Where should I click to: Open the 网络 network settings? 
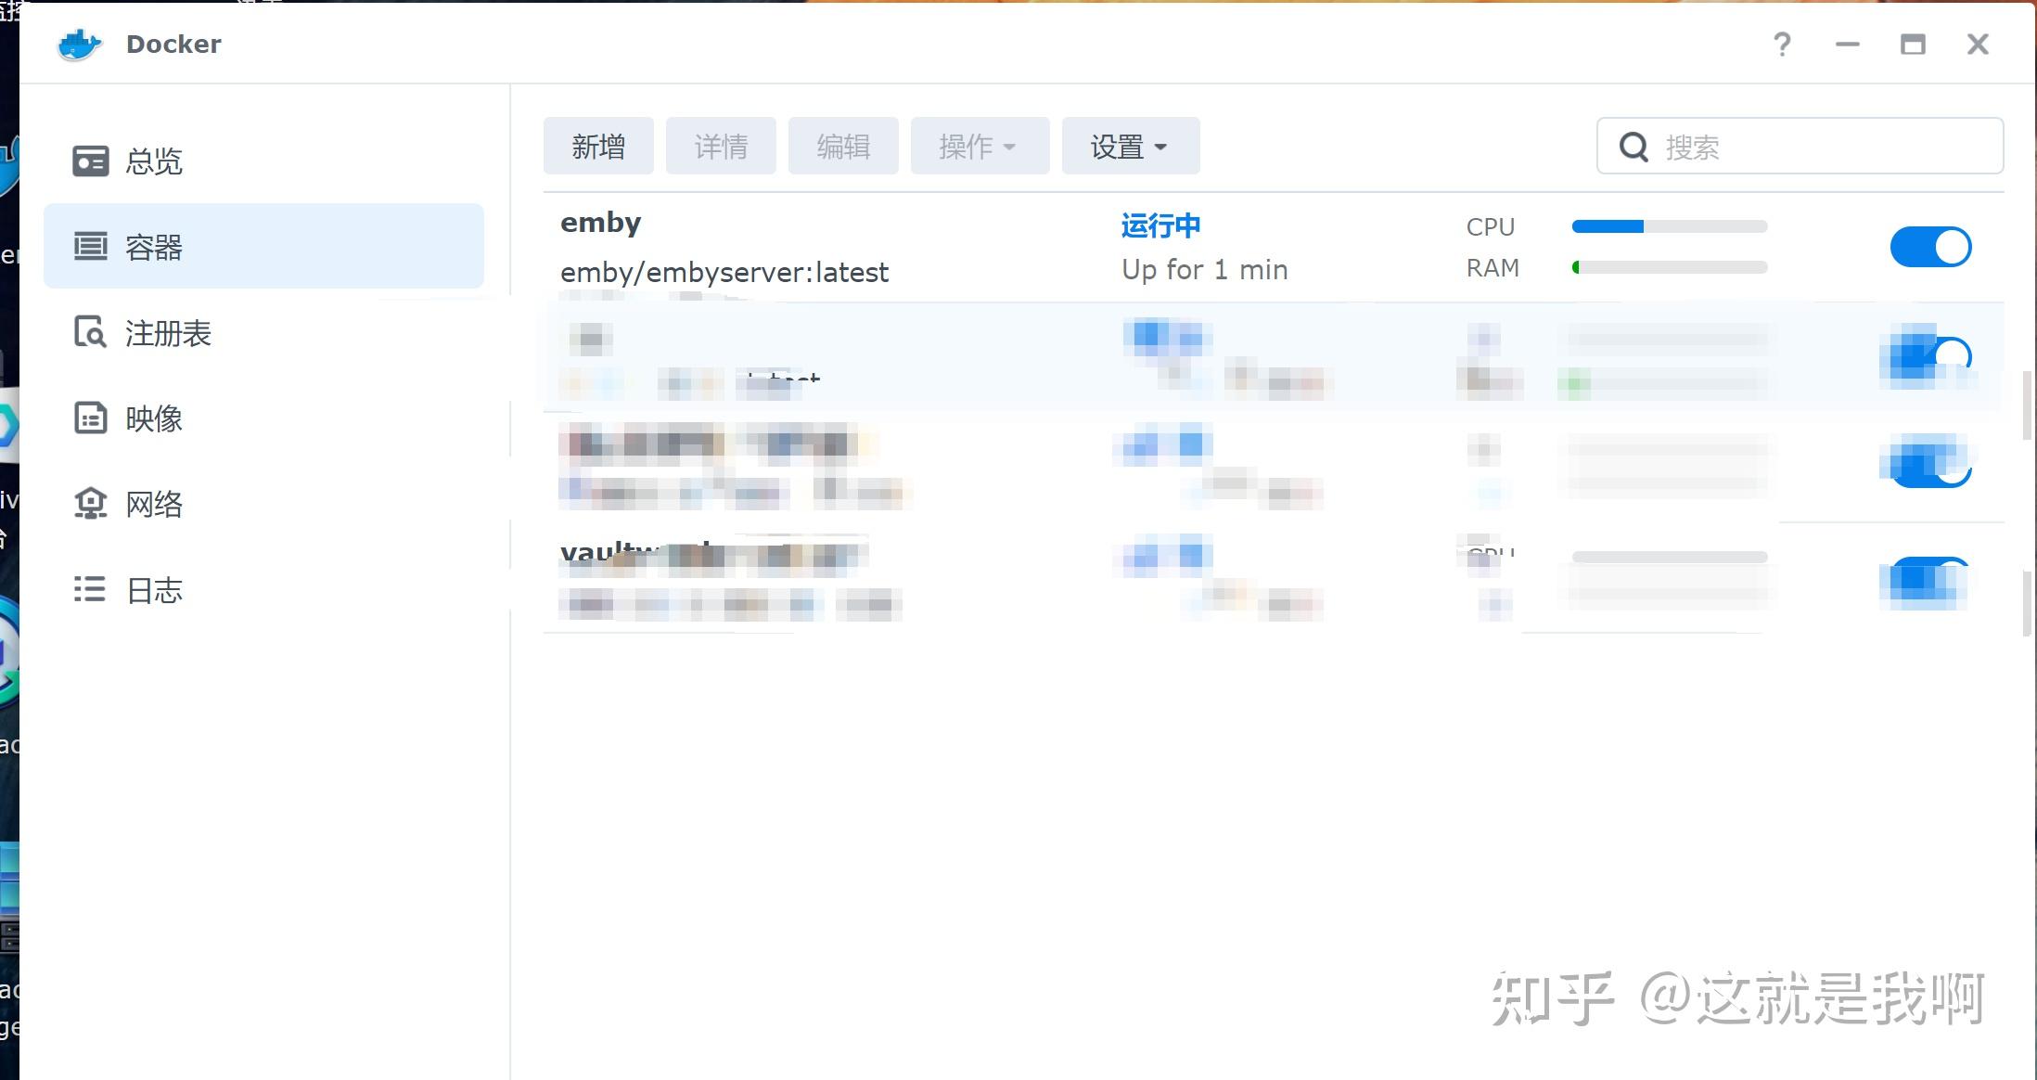click(153, 504)
